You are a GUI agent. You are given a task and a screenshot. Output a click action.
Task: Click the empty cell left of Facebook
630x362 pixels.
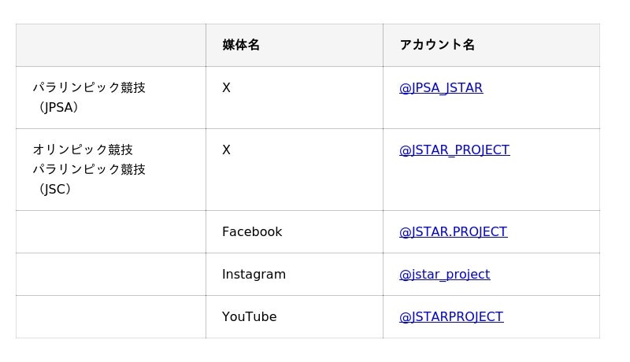(x=110, y=232)
